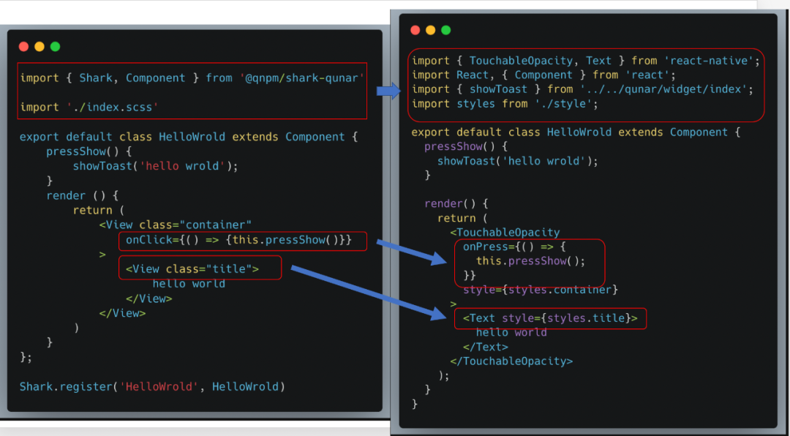Click the <Text style={styles.title}> line
The width and height of the screenshot is (790, 436).
(x=550, y=318)
